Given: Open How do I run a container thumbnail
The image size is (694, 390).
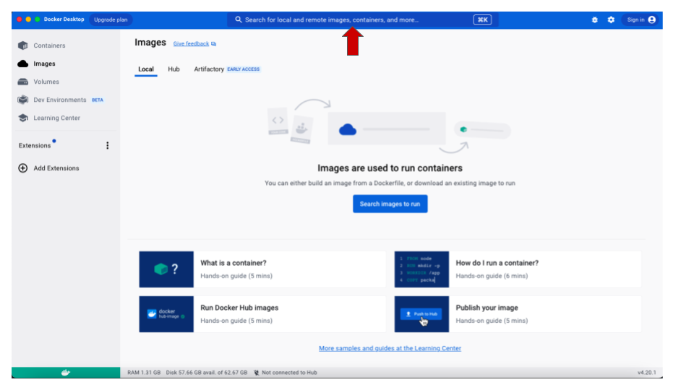Looking at the screenshot, I should point(421,269).
